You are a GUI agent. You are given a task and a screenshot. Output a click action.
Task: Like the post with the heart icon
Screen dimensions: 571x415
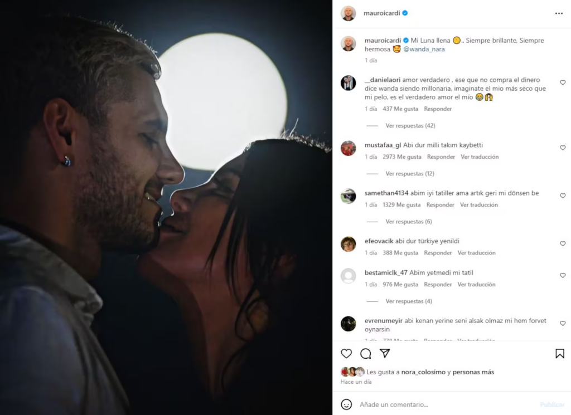pos(346,354)
